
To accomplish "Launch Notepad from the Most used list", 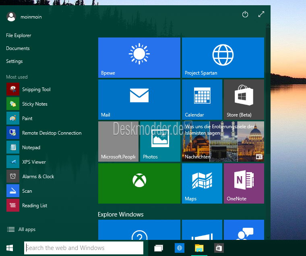I will [13, 147].
